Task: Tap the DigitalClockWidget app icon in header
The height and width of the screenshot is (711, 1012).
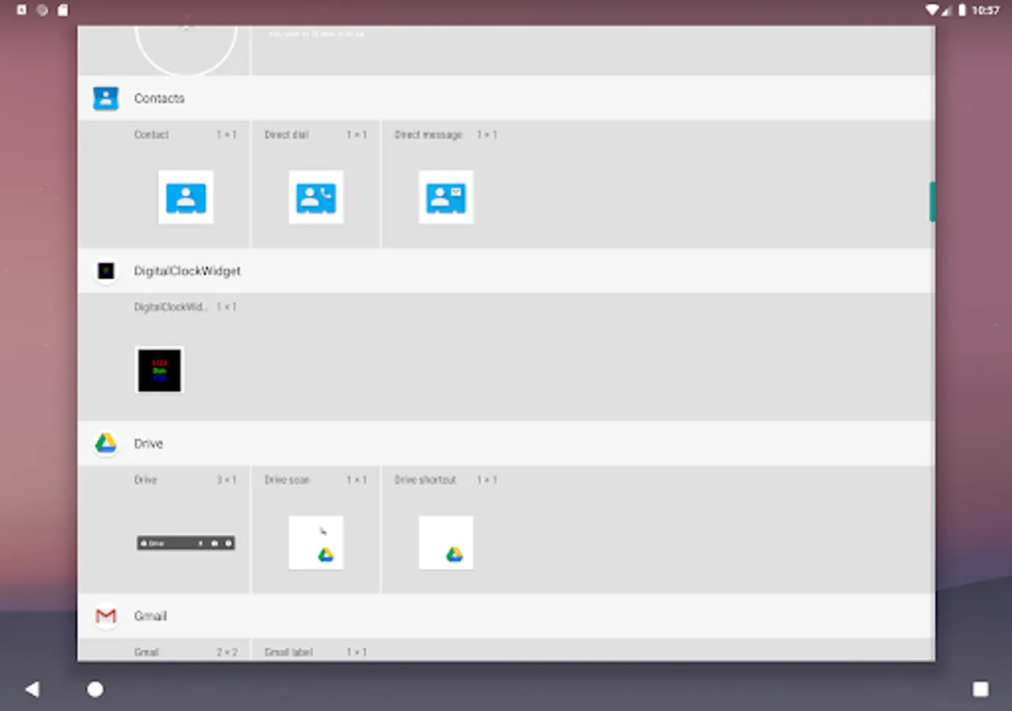Action: point(106,271)
